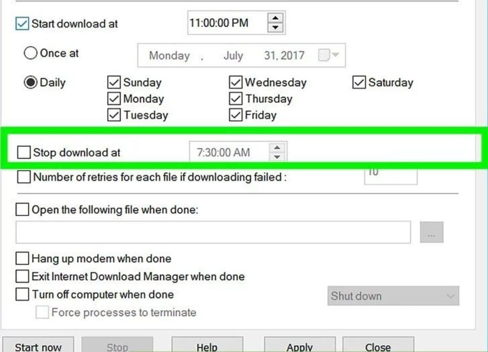Uncheck Sunday checkbox
This screenshot has height=352, width=488.
click(x=114, y=82)
